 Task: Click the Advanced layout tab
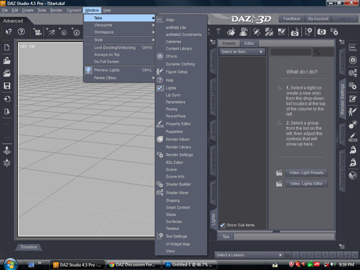pyautogui.click(x=13, y=21)
